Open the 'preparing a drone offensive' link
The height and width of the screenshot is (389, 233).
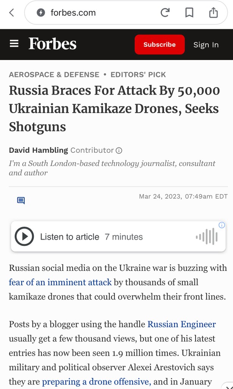[97, 382]
